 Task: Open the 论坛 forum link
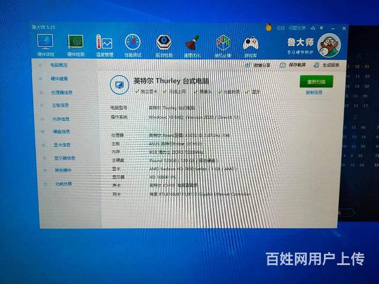(x=280, y=28)
